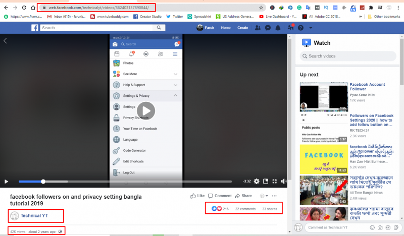
Task: Open Followers on Facebook Settings 2020 video title
Action: [372, 120]
